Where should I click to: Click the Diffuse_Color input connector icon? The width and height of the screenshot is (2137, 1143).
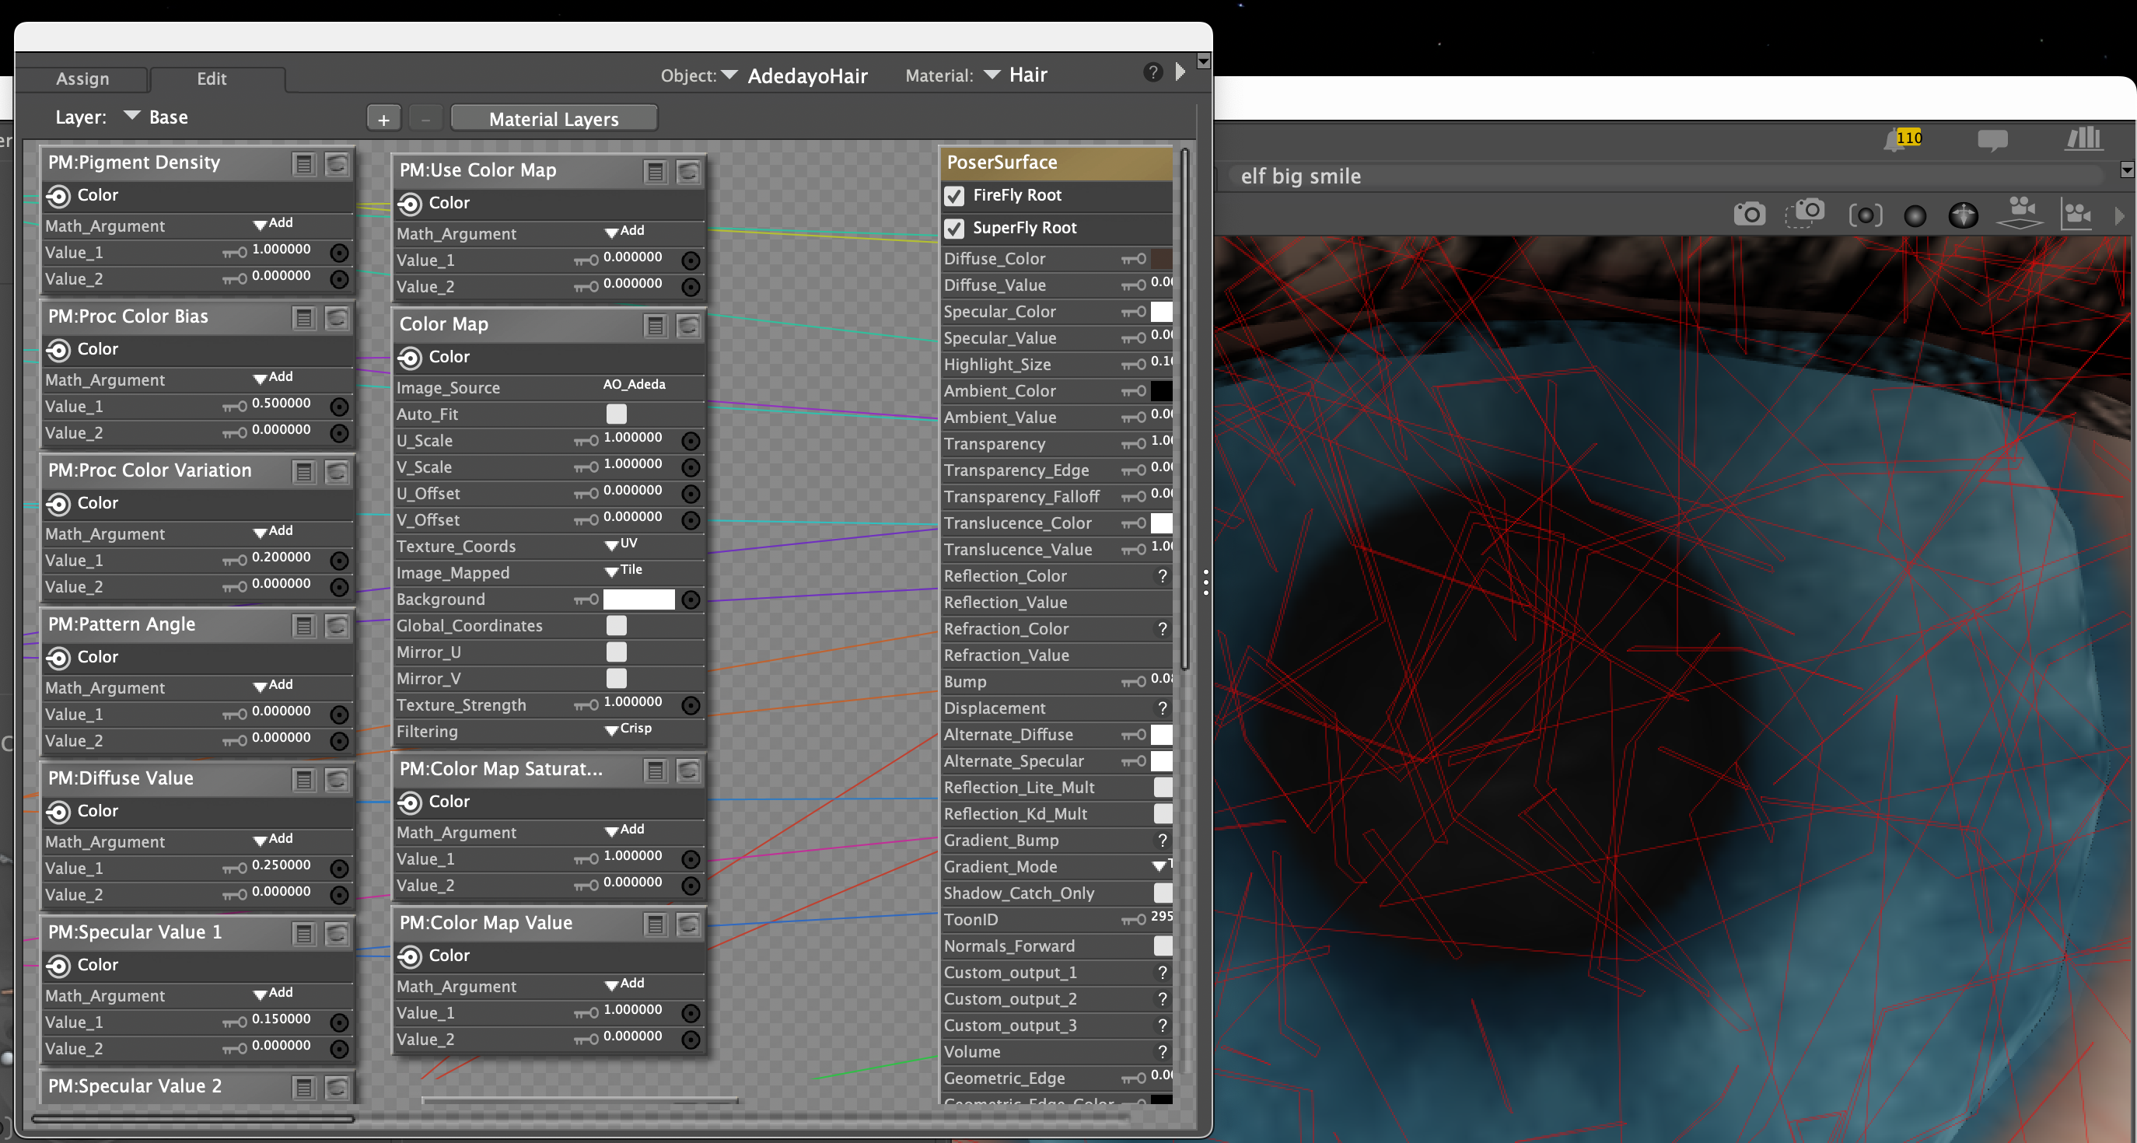click(1133, 259)
